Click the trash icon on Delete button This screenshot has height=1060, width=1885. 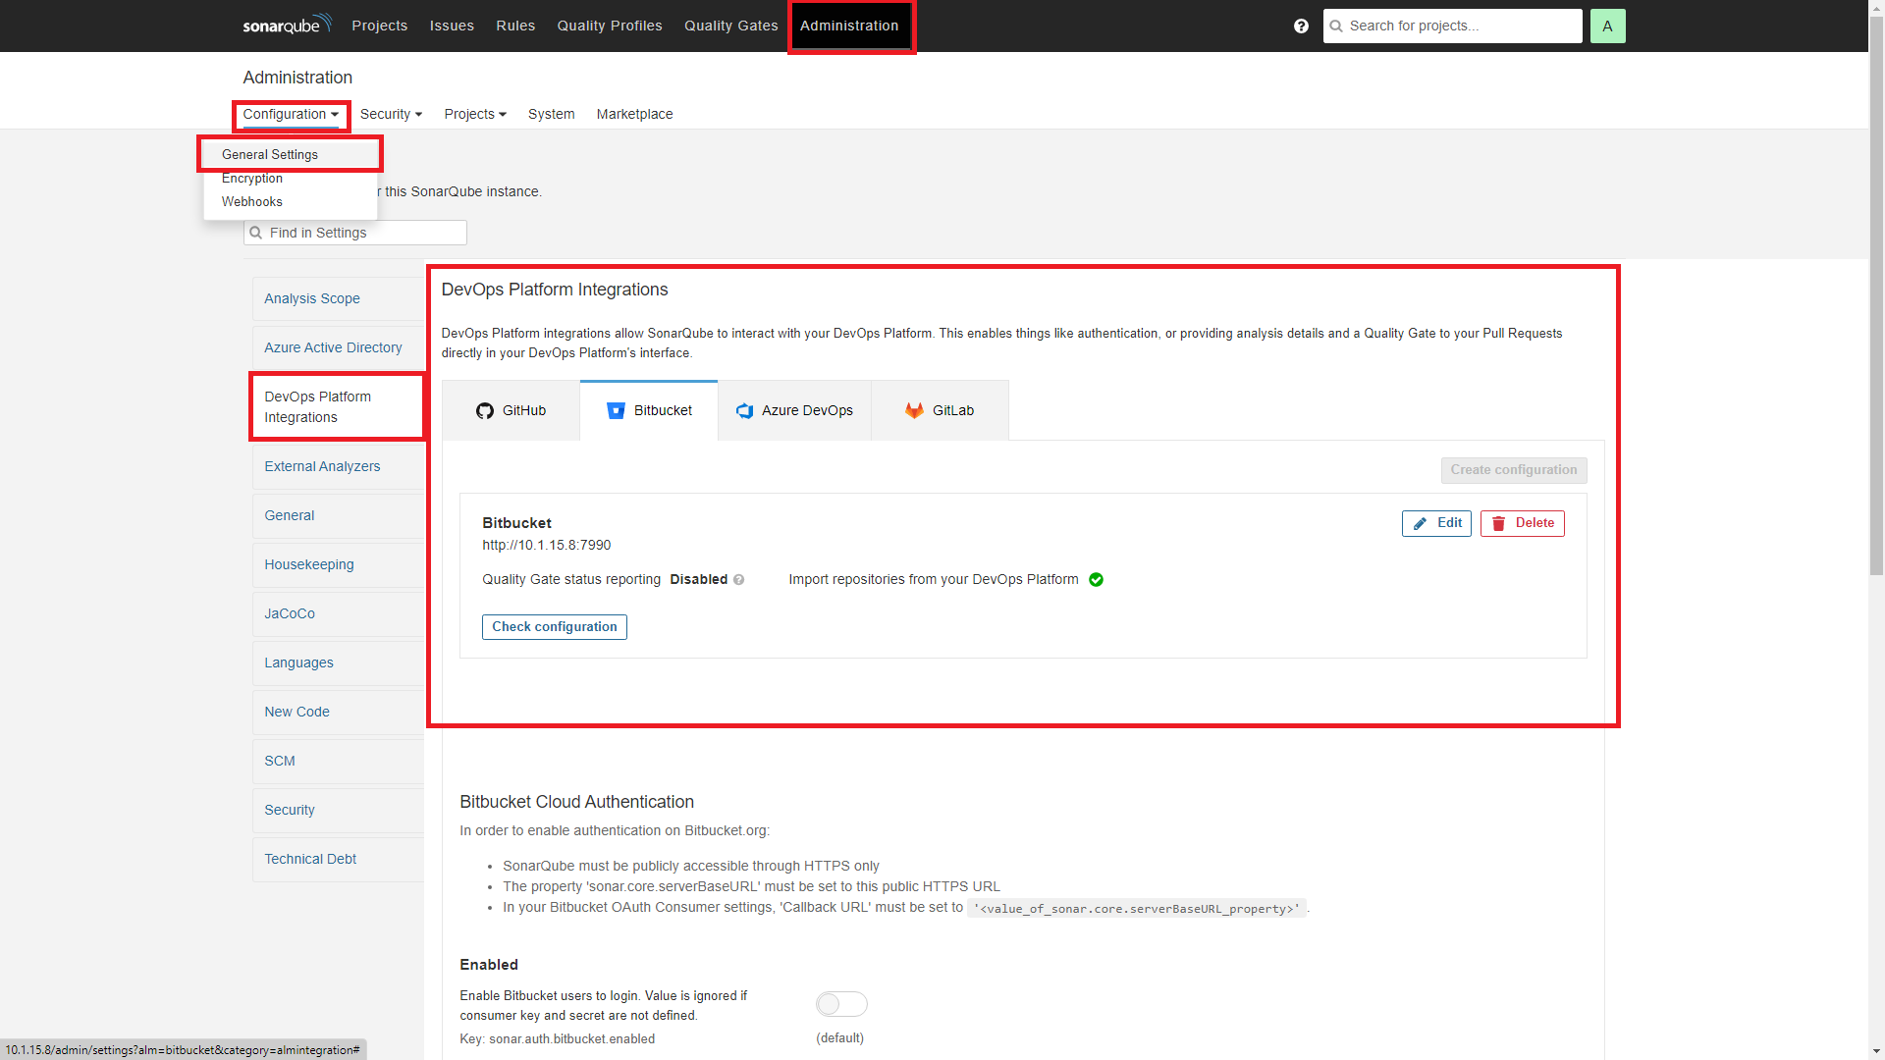tap(1499, 524)
